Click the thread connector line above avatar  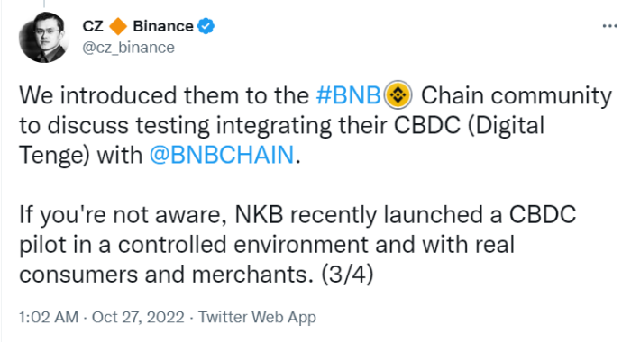click(x=43, y=4)
